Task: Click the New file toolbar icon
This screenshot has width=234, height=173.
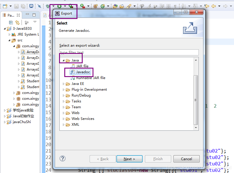Action: (5, 6)
